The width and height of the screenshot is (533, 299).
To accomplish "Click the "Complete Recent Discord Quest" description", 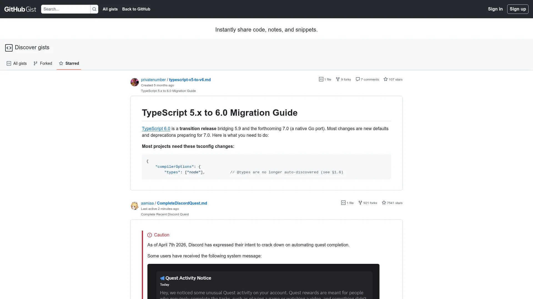I will [165, 214].
